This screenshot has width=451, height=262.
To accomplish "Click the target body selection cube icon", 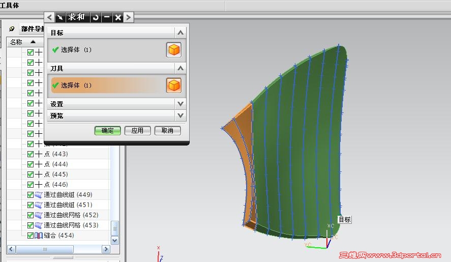I will click(174, 50).
